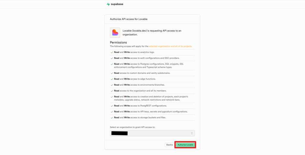Click the checkmark beside API keys and secrets permission
Viewport: 305px width, 155px height.
(112, 112)
